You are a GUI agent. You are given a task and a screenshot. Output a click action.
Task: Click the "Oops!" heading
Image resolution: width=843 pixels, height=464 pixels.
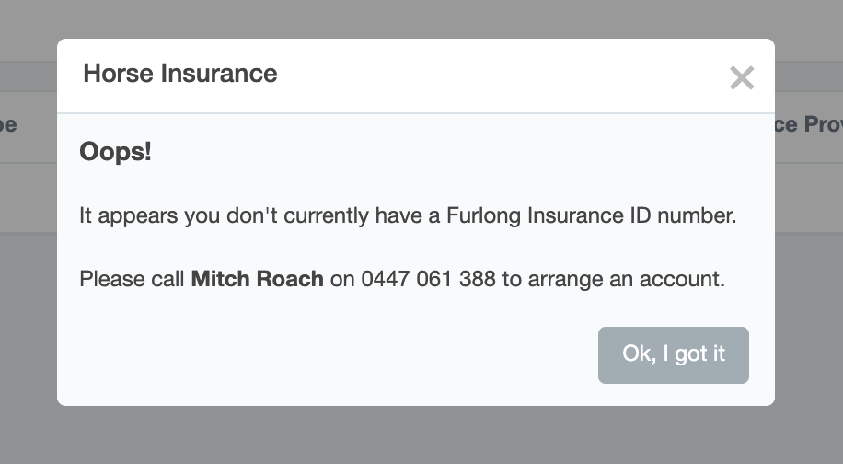point(115,151)
